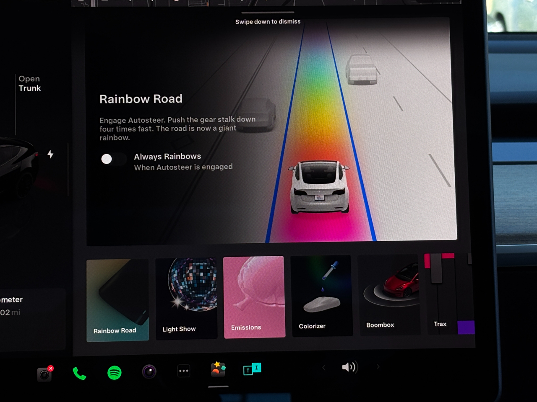Open the Boombox tile
Viewport: 537px width, 402px height.
click(x=389, y=294)
